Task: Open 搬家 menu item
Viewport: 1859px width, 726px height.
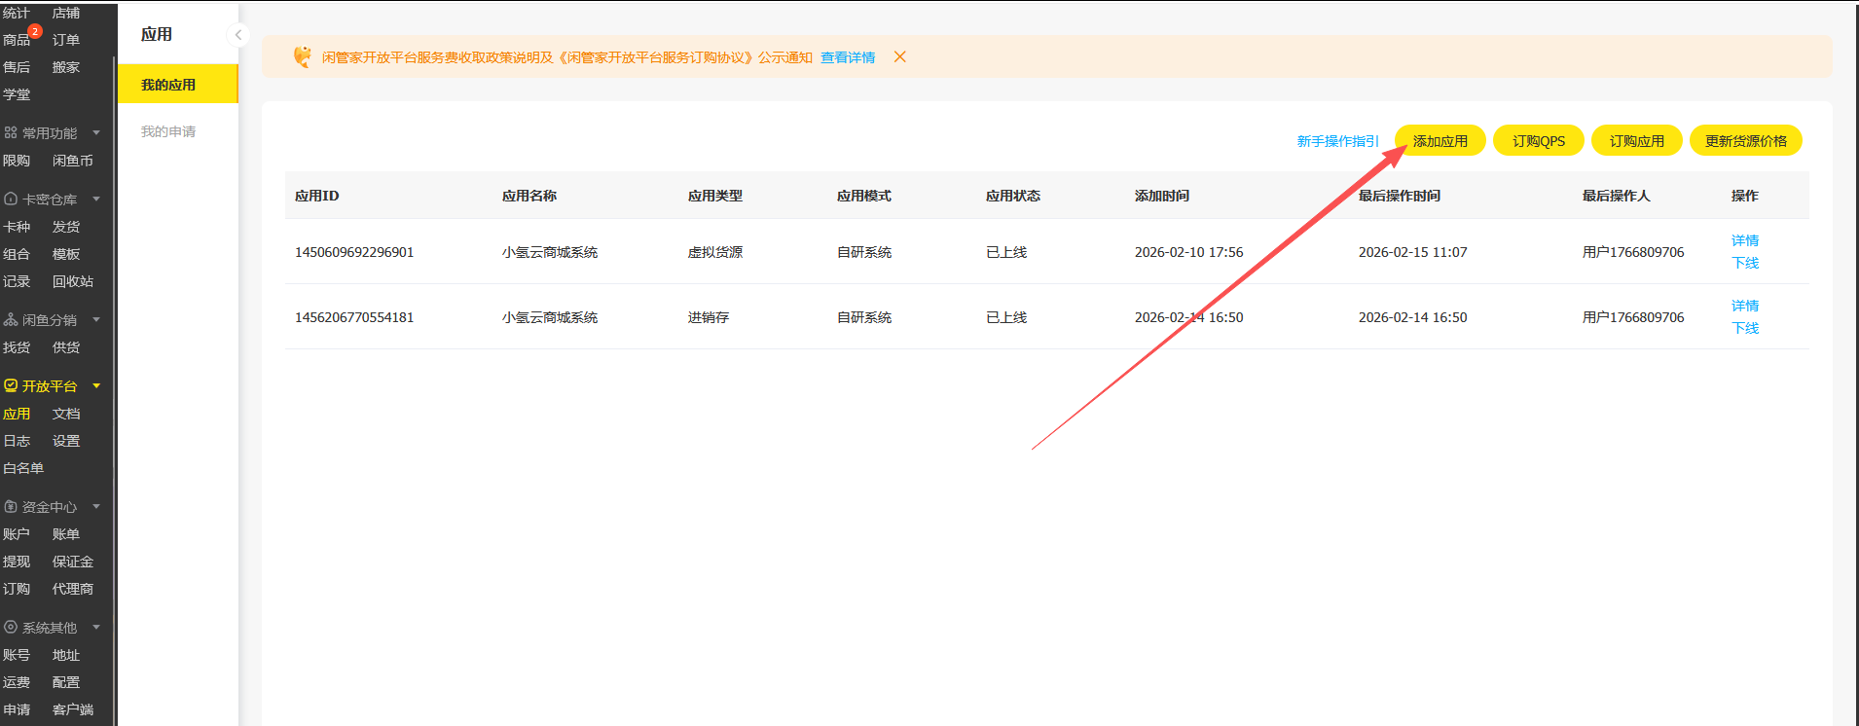Action: pos(66,67)
